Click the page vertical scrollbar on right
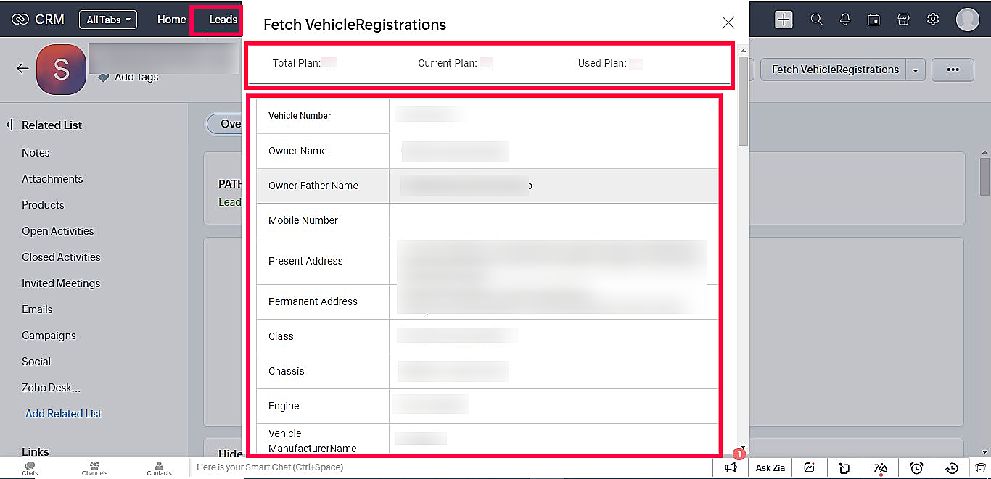Viewport: 991px width, 479px height. 985,176
